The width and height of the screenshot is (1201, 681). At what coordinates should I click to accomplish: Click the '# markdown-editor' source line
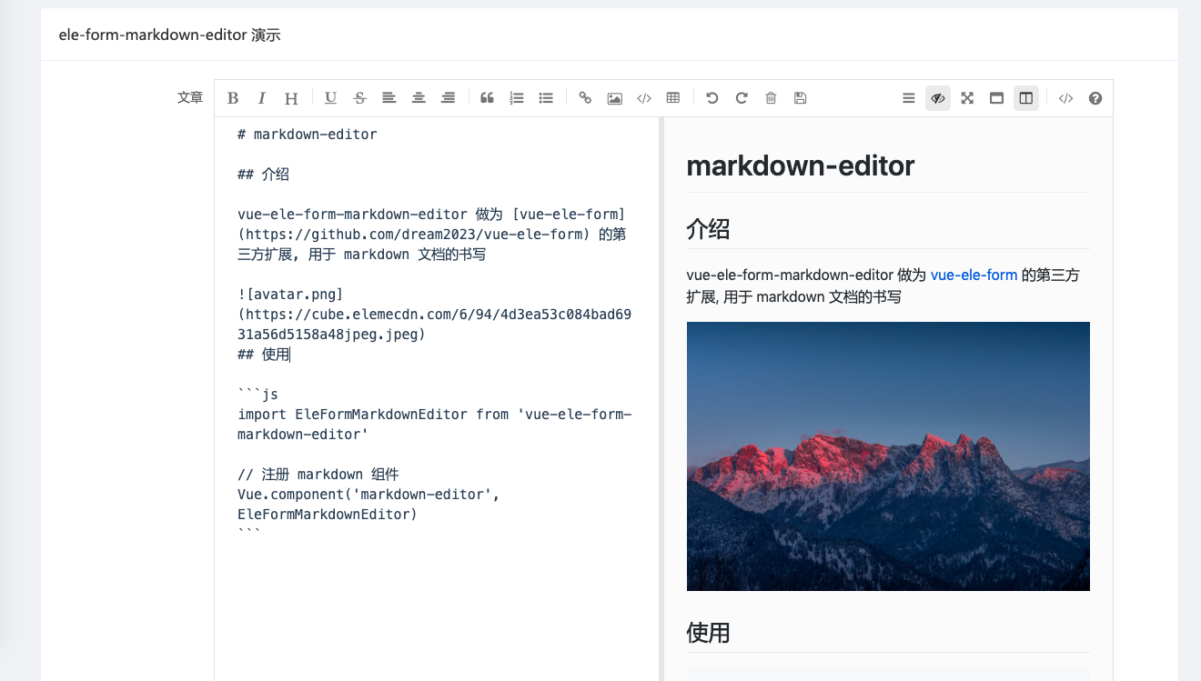point(308,135)
